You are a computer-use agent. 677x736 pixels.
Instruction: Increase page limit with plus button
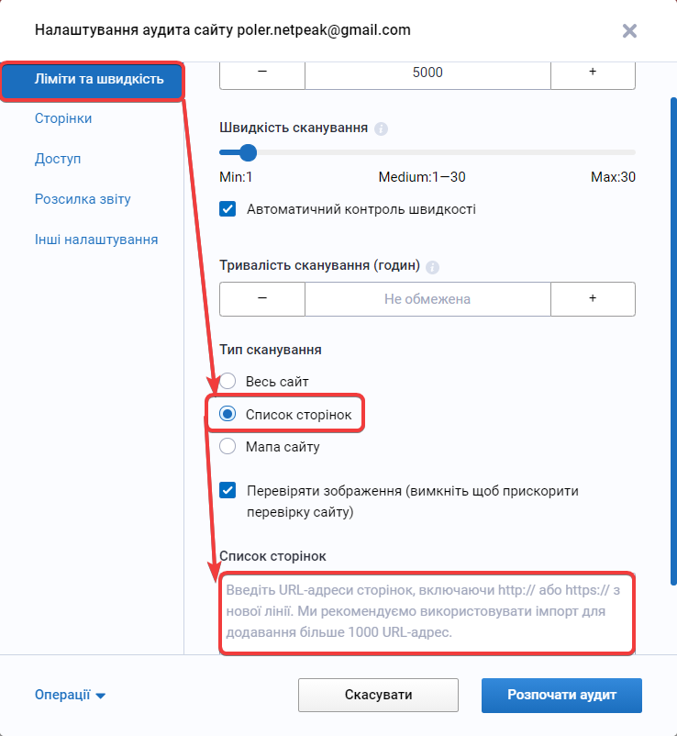(593, 72)
